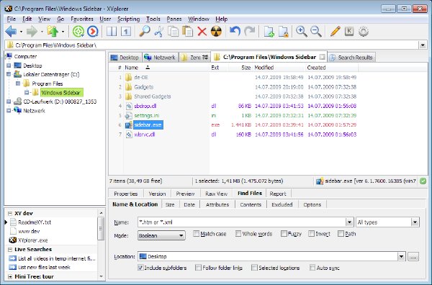Open the Scripting menu
The width and height of the screenshot is (432, 285).
click(x=128, y=19)
